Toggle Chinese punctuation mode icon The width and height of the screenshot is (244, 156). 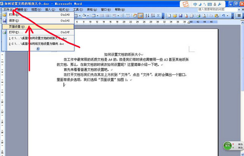[205, 4]
